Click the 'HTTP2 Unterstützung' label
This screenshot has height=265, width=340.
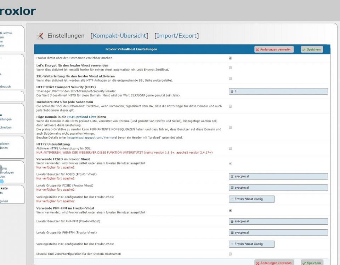pyautogui.click(x=53, y=144)
